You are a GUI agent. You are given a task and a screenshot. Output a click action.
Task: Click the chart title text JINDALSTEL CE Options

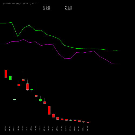coord(21,4)
